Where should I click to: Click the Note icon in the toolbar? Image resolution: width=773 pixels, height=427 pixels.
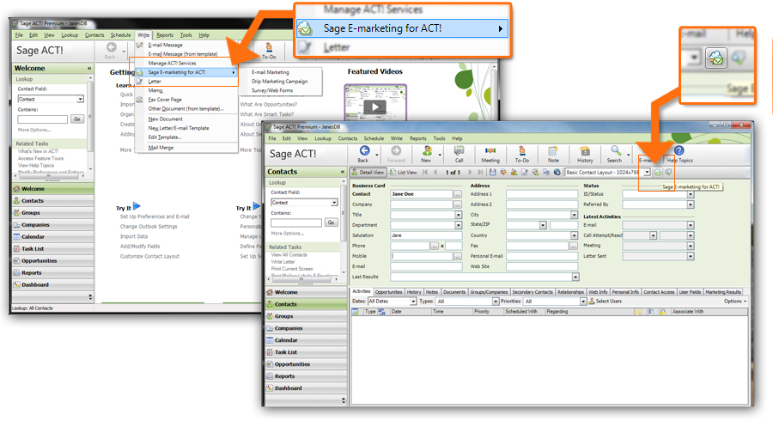coord(553,151)
